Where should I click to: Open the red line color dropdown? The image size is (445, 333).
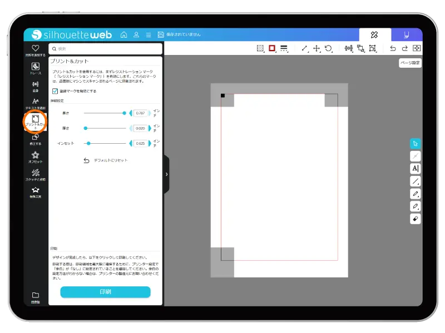[272, 49]
